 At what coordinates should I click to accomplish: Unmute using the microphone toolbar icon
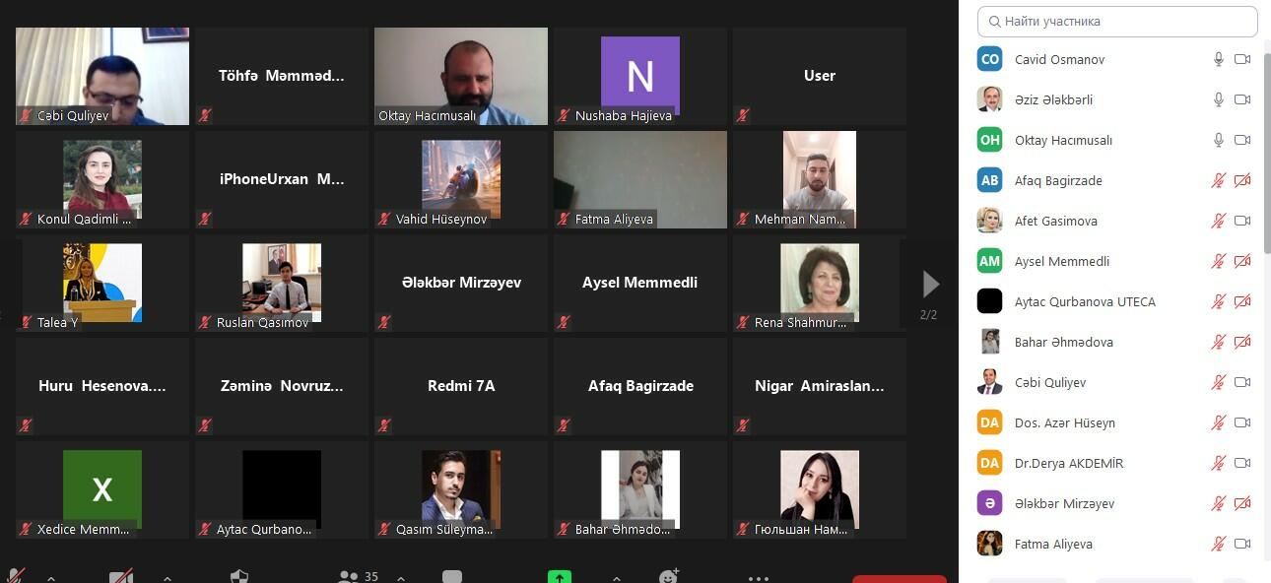[16, 576]
